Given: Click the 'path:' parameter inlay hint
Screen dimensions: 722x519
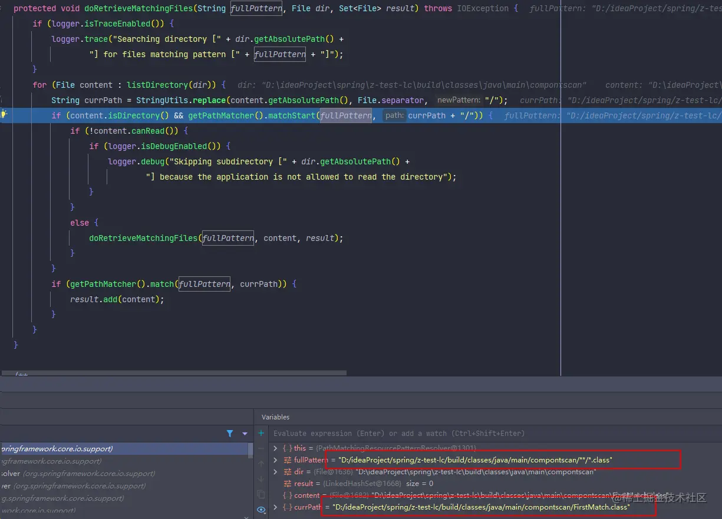Looking at the screenshot, I should click(x=394, y=116).
